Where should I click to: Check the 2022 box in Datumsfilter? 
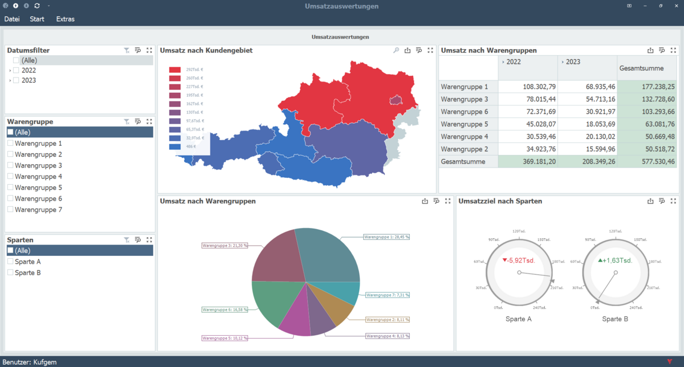click(16, 70)
